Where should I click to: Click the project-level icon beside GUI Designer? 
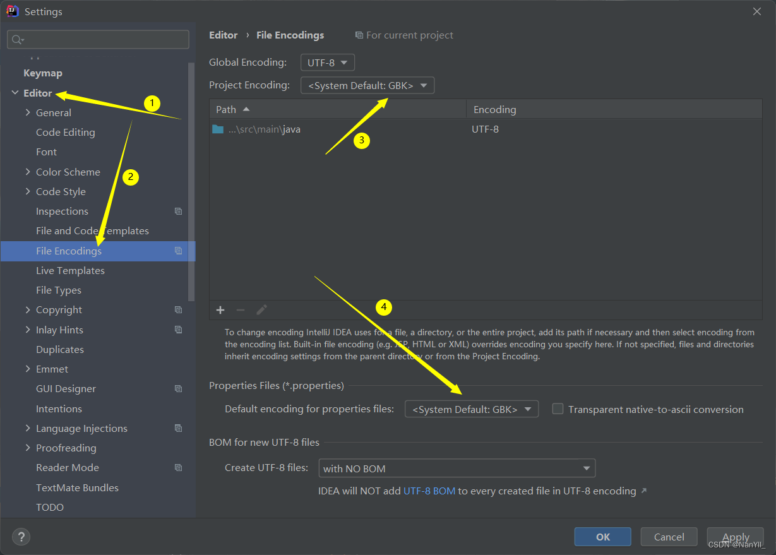(x=179, y=388)
